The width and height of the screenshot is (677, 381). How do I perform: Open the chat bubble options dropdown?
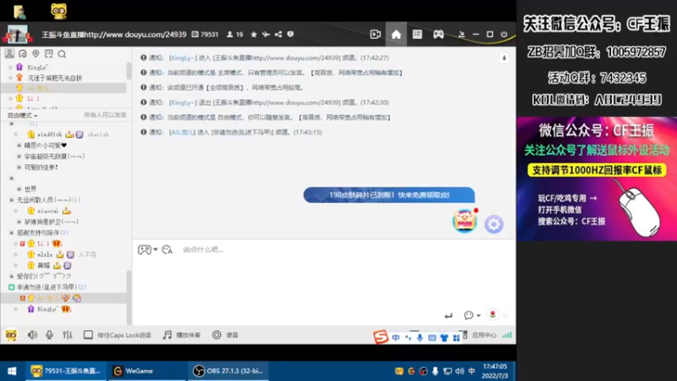click(472, 315)
